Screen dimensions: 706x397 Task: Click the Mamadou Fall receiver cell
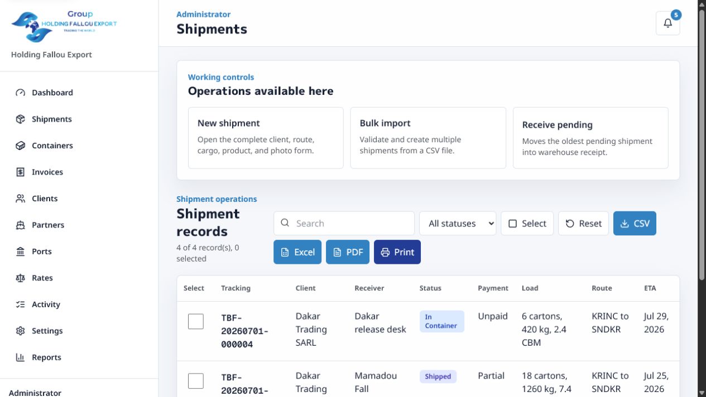tap(376, 383)
